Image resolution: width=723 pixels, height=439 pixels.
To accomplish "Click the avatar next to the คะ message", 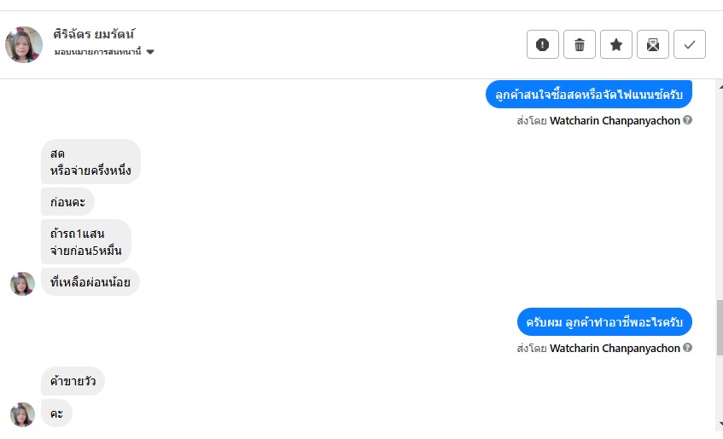I will [22, 414].
